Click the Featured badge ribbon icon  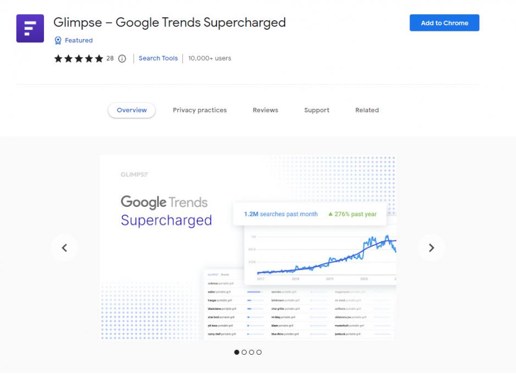(x=58, y=41)
